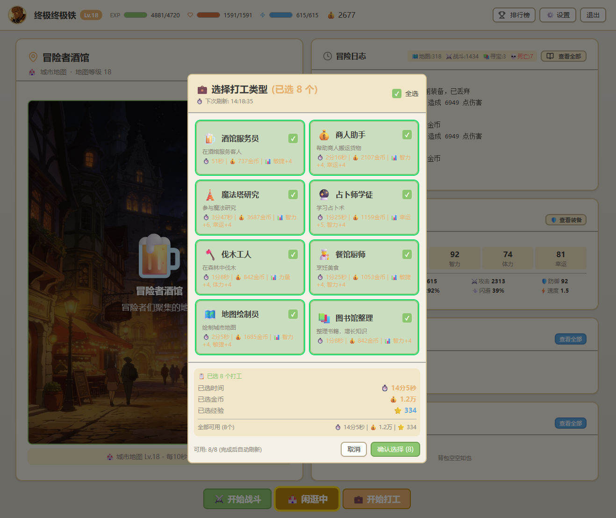Click the money bag icon for 商人助手
The height and width of the screenshot is (518, 616).
(x=324, y=135)
